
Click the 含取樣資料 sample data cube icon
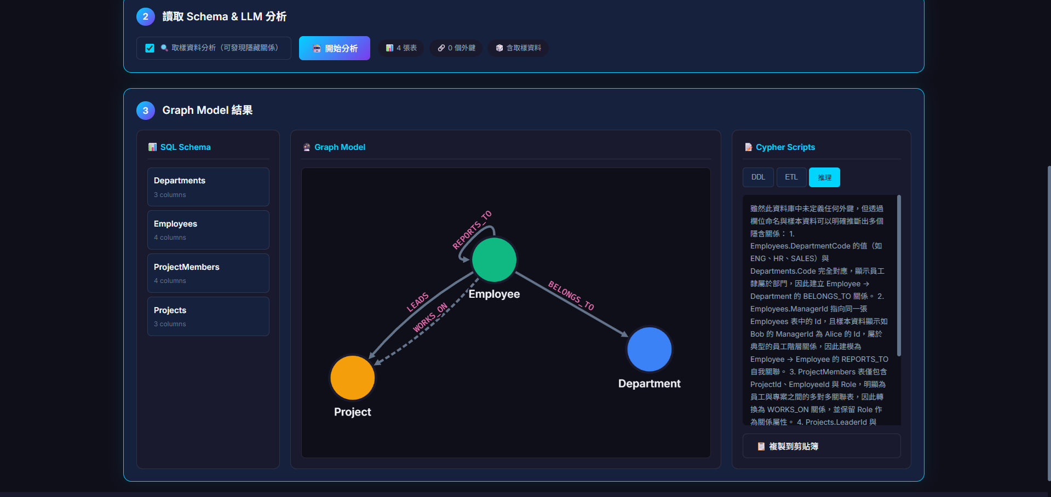pyautogui.click(x=499, y=48)
